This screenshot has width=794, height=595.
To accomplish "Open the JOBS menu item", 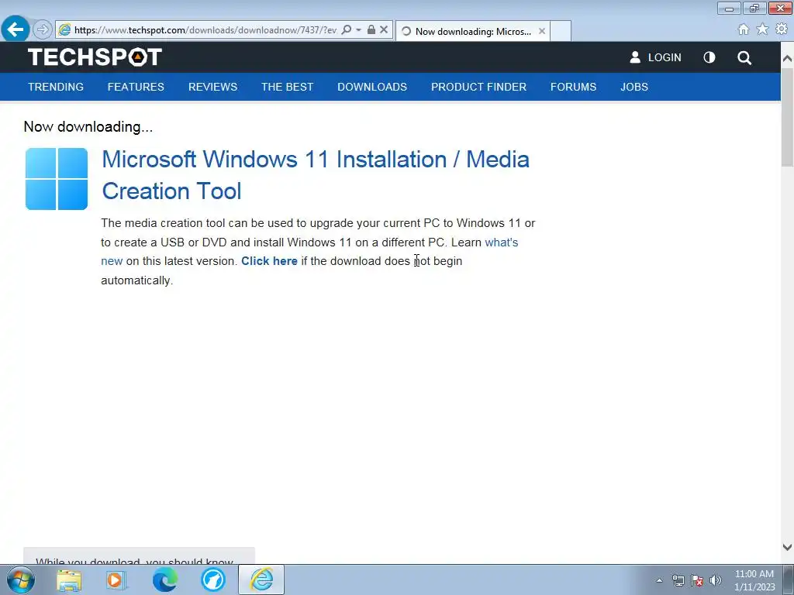I will tap(634, 87).
